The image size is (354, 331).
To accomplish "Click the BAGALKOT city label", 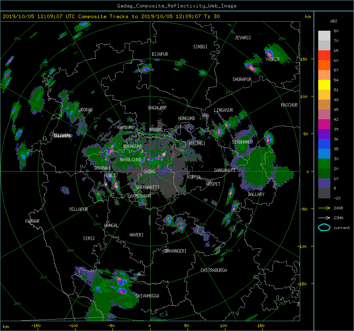I will (157, 108).
